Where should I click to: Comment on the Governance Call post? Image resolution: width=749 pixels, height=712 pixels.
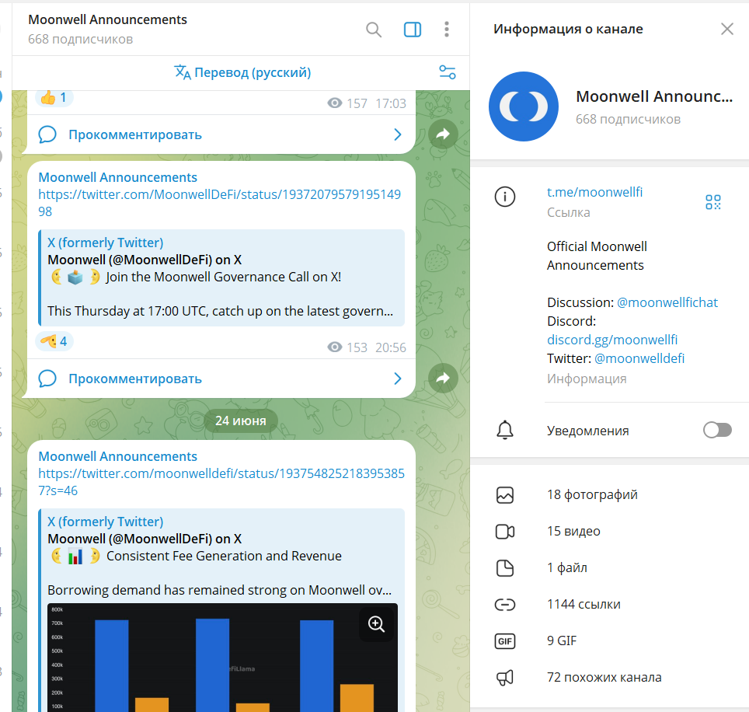click(221, 379)
